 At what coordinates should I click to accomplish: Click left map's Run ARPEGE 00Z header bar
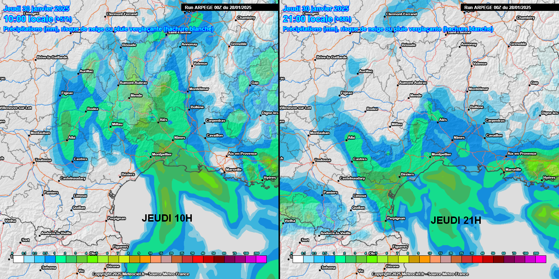pyautogui.click(x=230, y=7)
